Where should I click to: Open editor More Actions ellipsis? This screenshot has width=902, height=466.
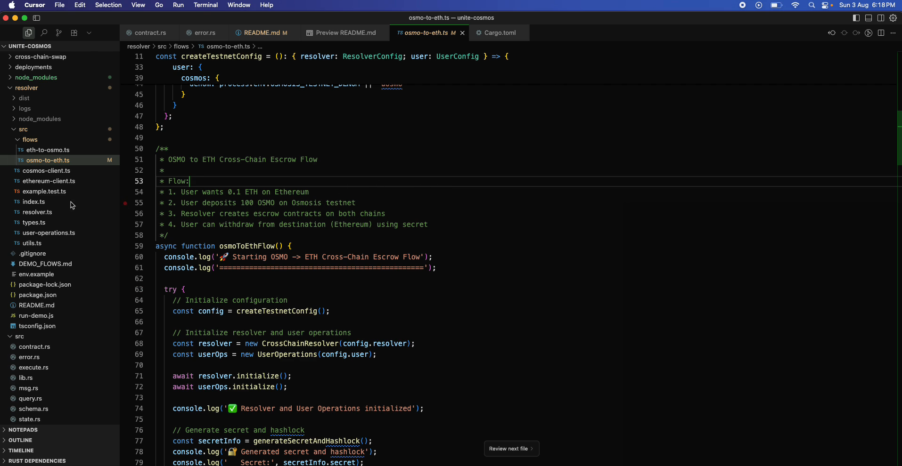click(893, 33)
